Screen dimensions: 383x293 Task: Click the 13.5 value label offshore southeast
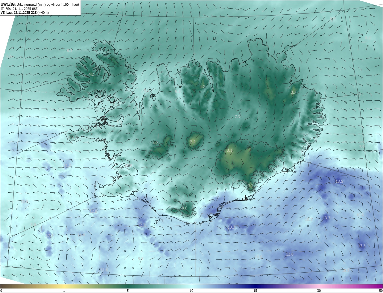coord(339,181)
